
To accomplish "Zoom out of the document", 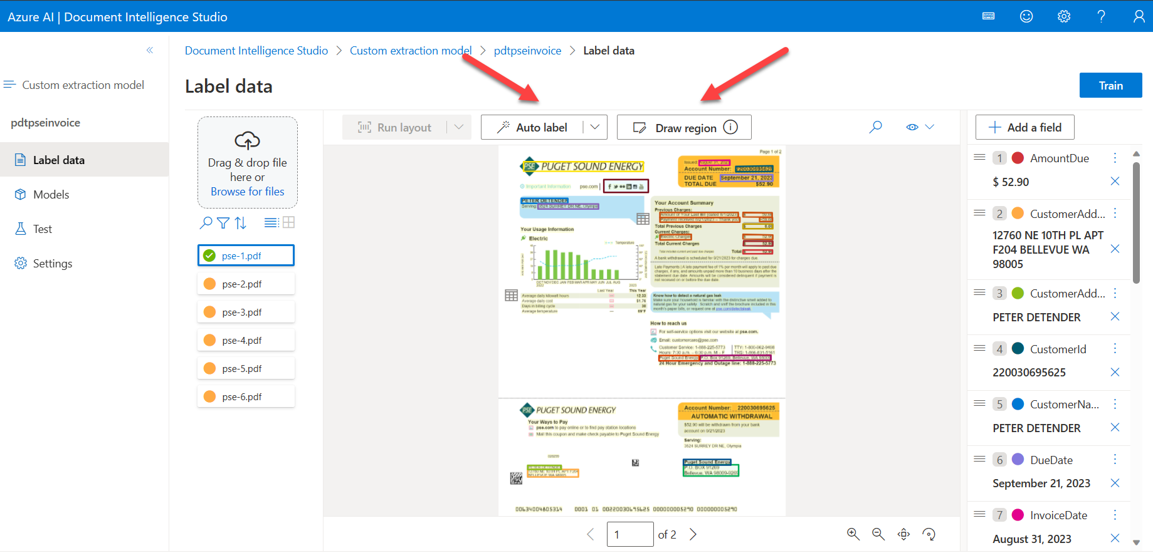I will tap(878, 534).
